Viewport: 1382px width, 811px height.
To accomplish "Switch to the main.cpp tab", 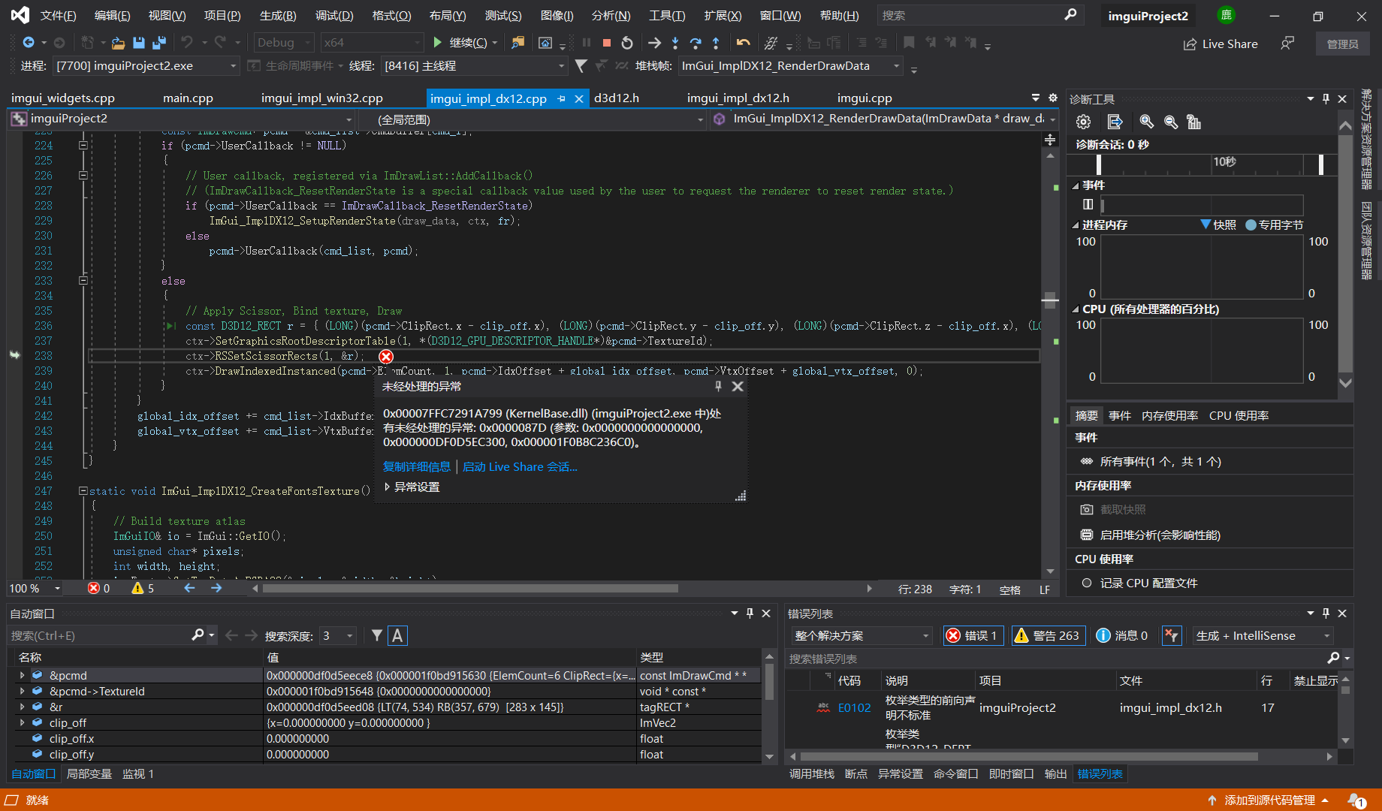I will click(x=189, y=98).
